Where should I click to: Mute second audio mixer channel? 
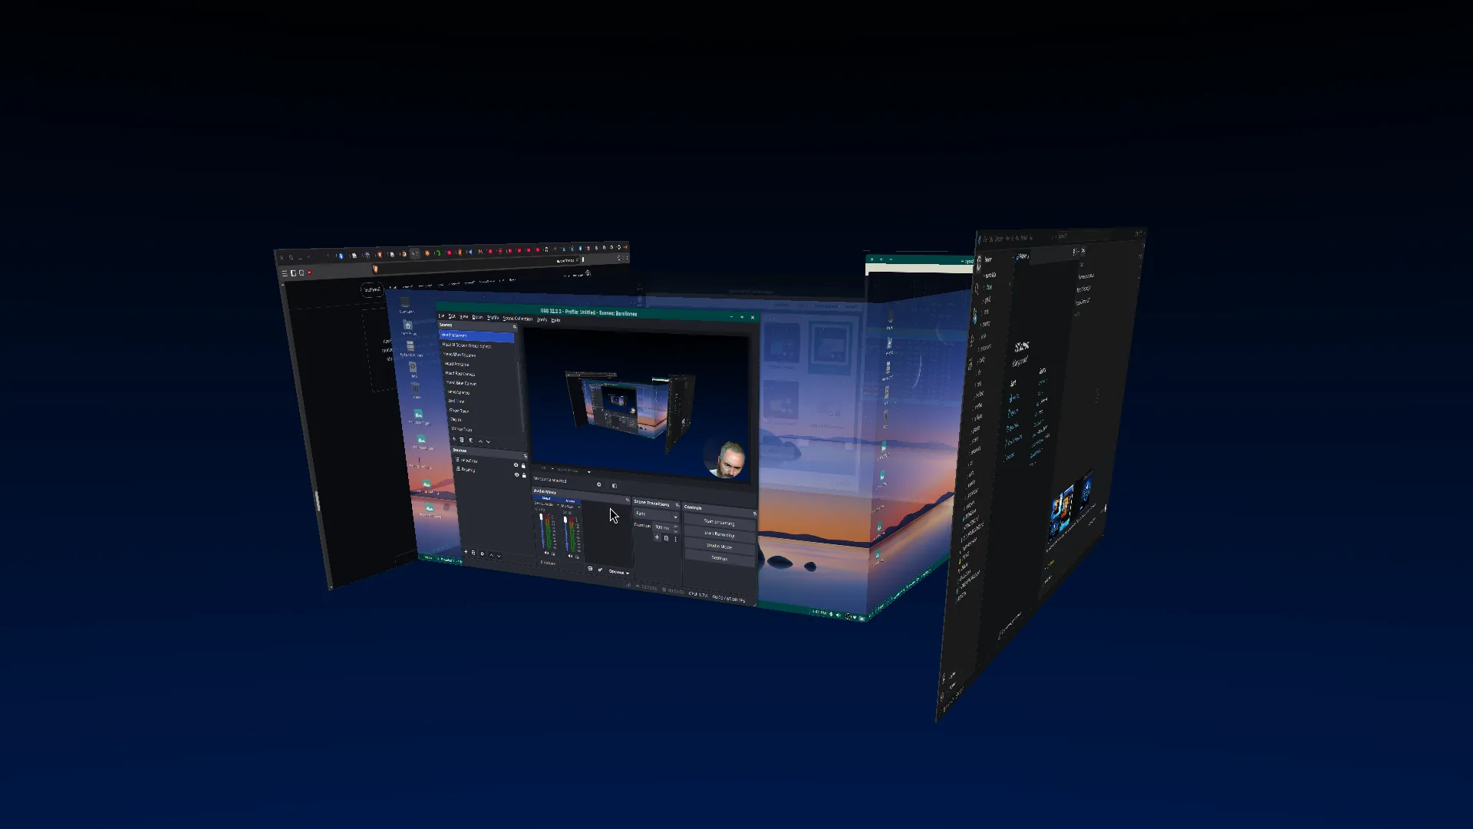pos(570,556)
